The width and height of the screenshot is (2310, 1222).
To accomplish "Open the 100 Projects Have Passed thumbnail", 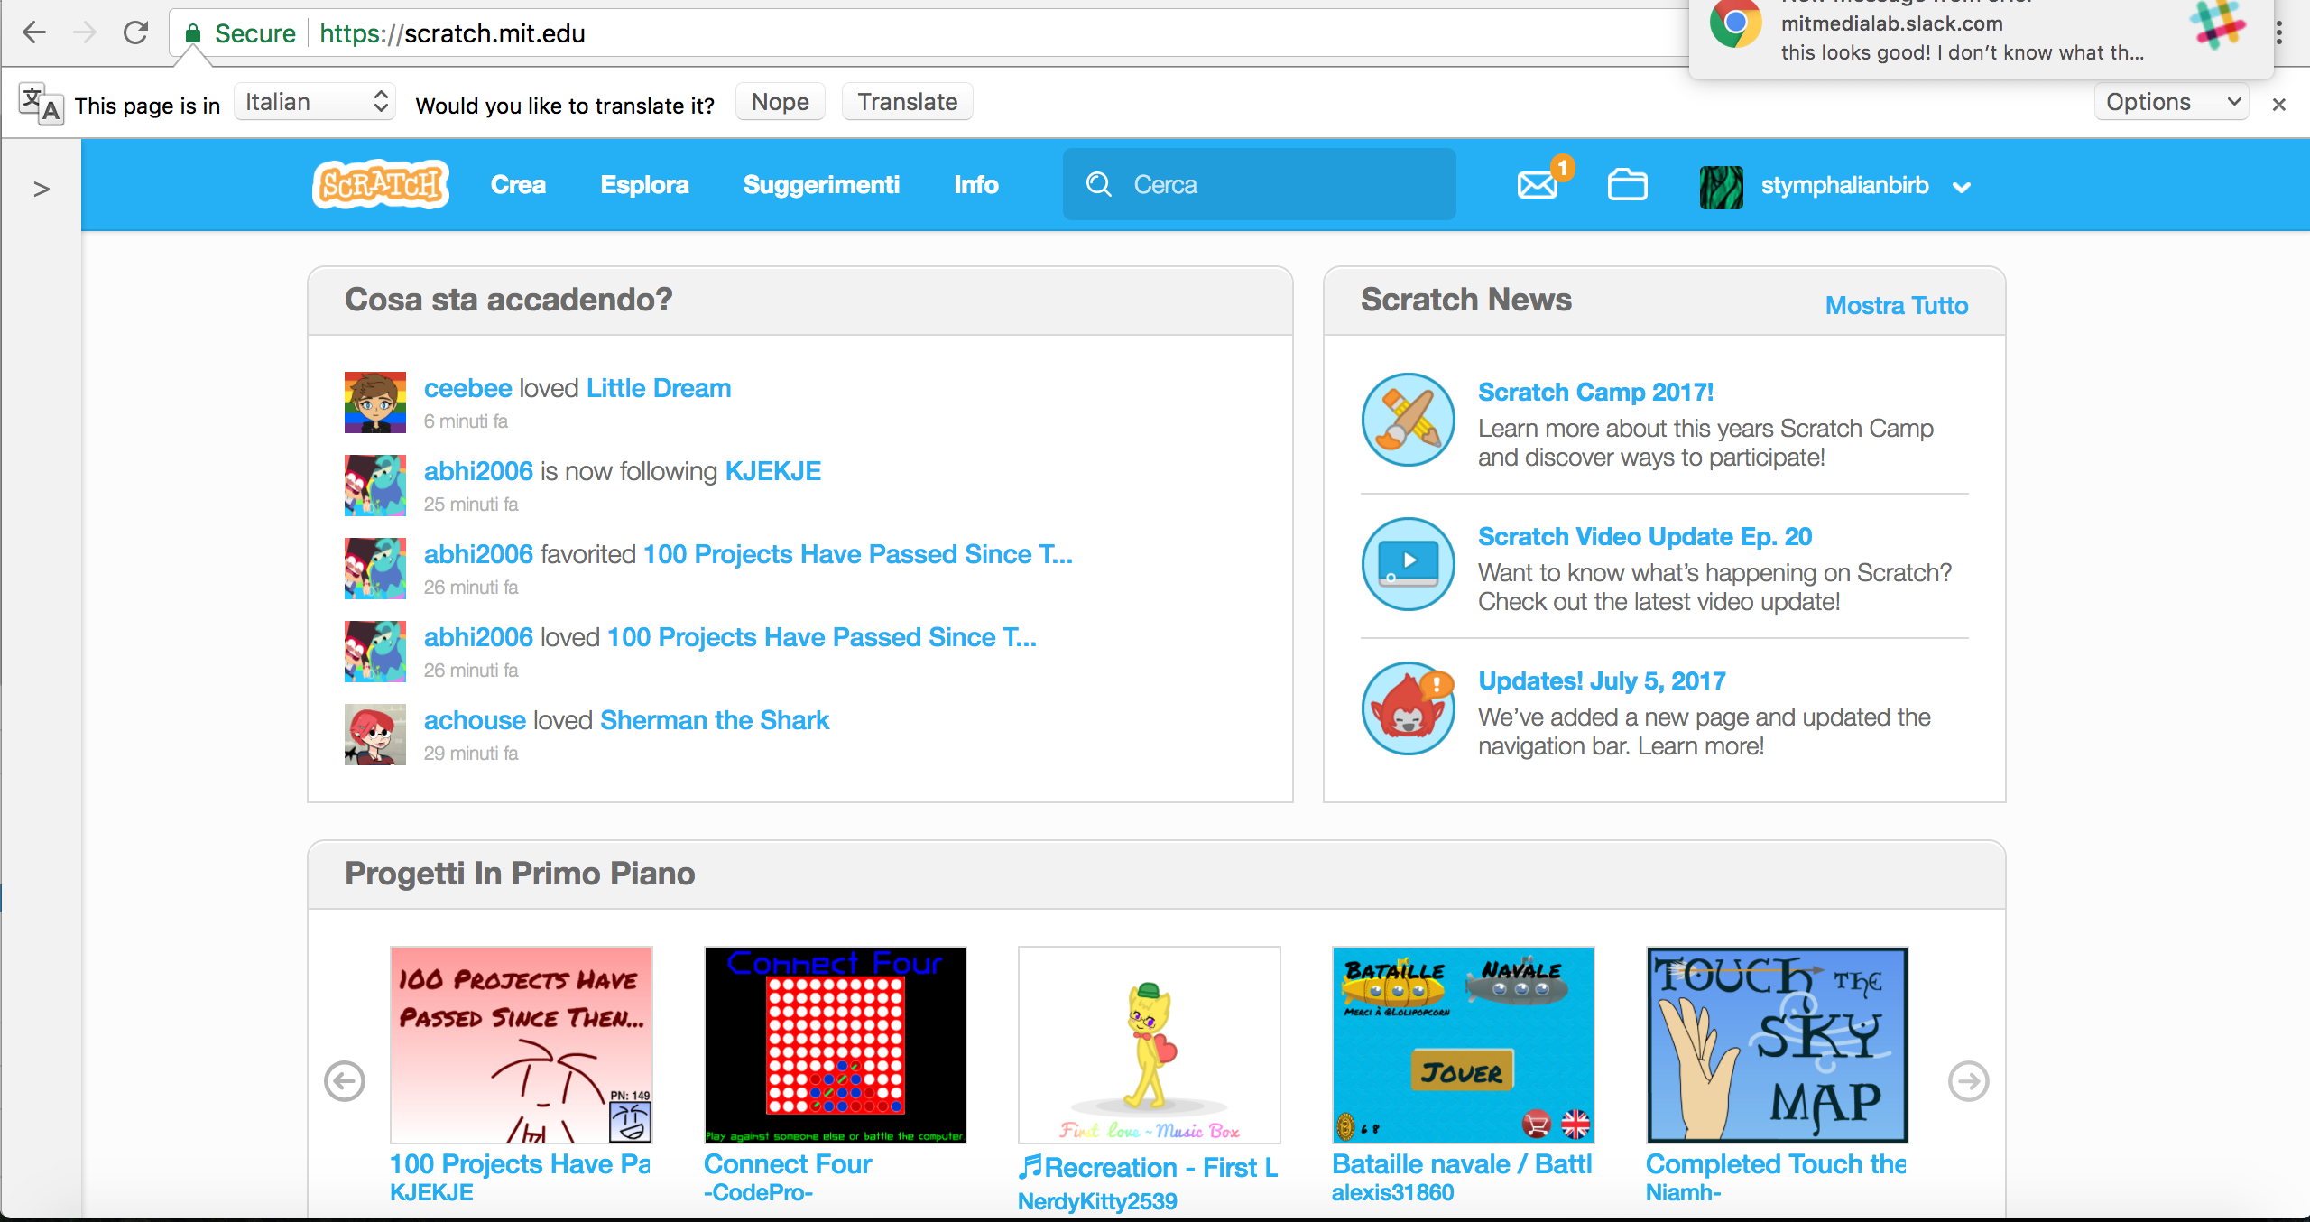I will click(521, 1044).
